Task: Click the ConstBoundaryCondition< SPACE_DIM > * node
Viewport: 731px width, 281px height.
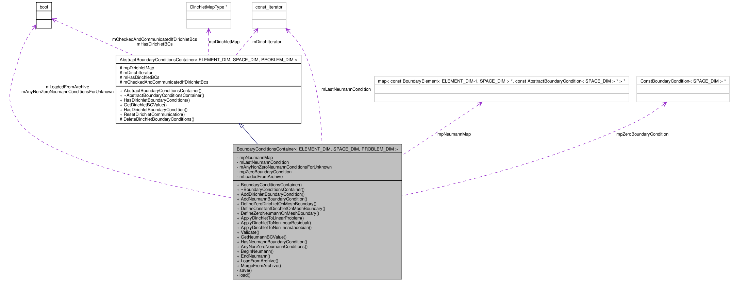Action: tap(683, 89)
